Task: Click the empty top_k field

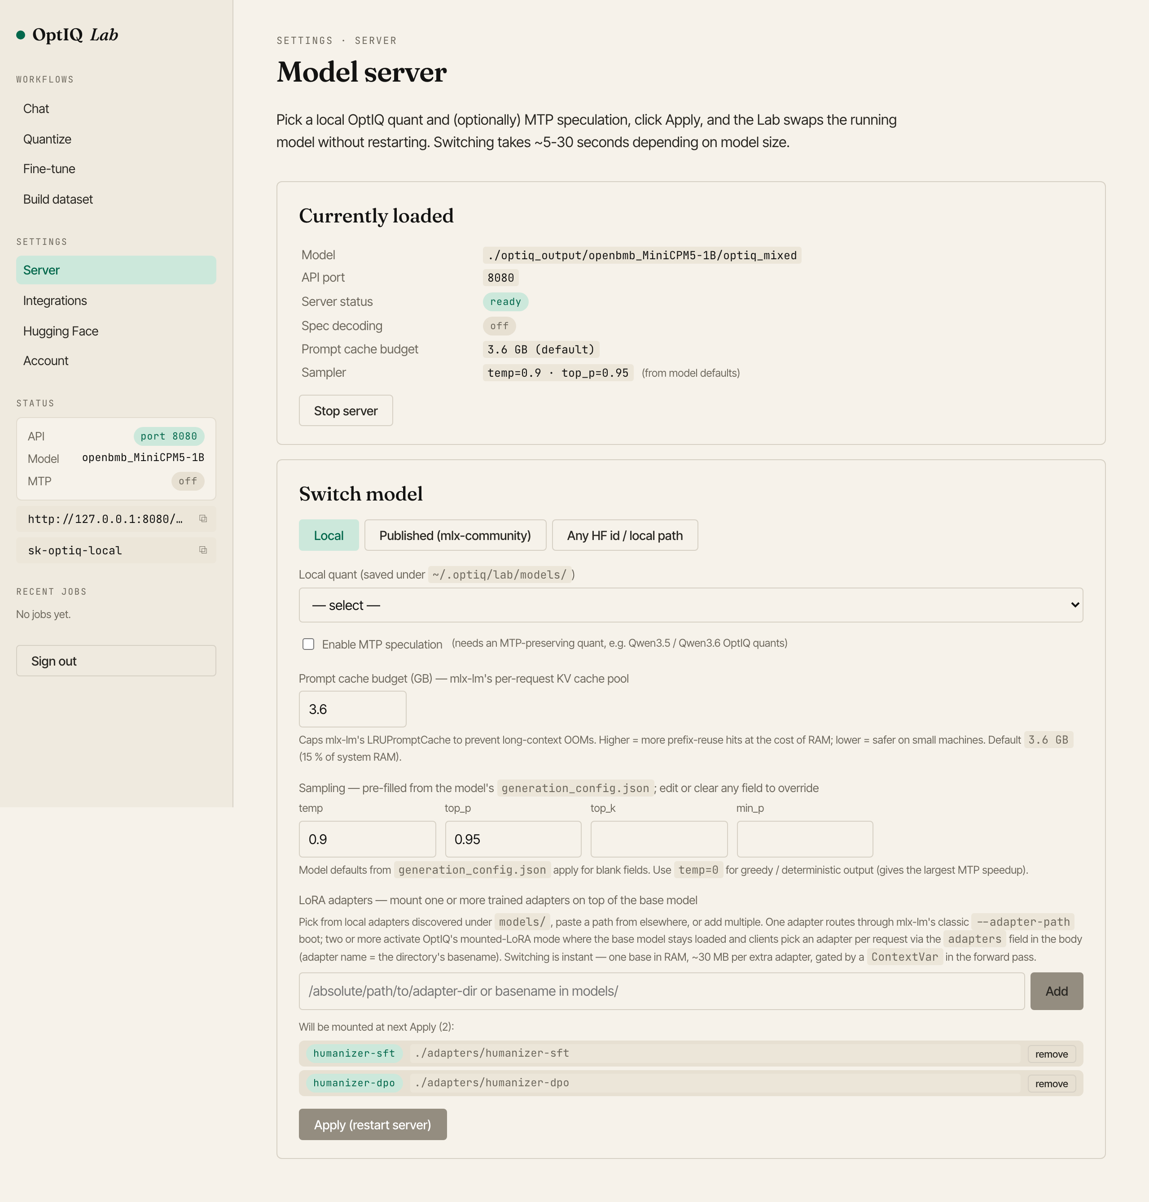Action: click(x=659, y=839)
